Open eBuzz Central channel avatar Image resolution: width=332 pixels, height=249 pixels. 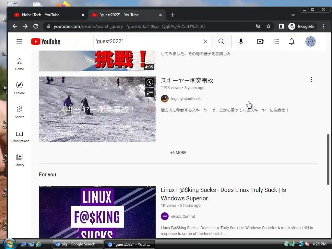click(x=165, y=216)
